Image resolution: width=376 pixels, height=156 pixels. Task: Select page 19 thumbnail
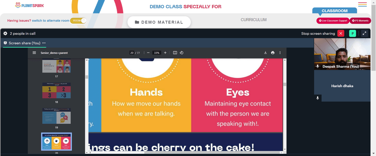click(56, 116)
